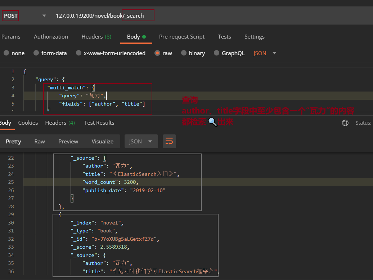This screenshot has width=373, height=280.
Task: Open the POST method dropdown arrow
Action: 44,16
